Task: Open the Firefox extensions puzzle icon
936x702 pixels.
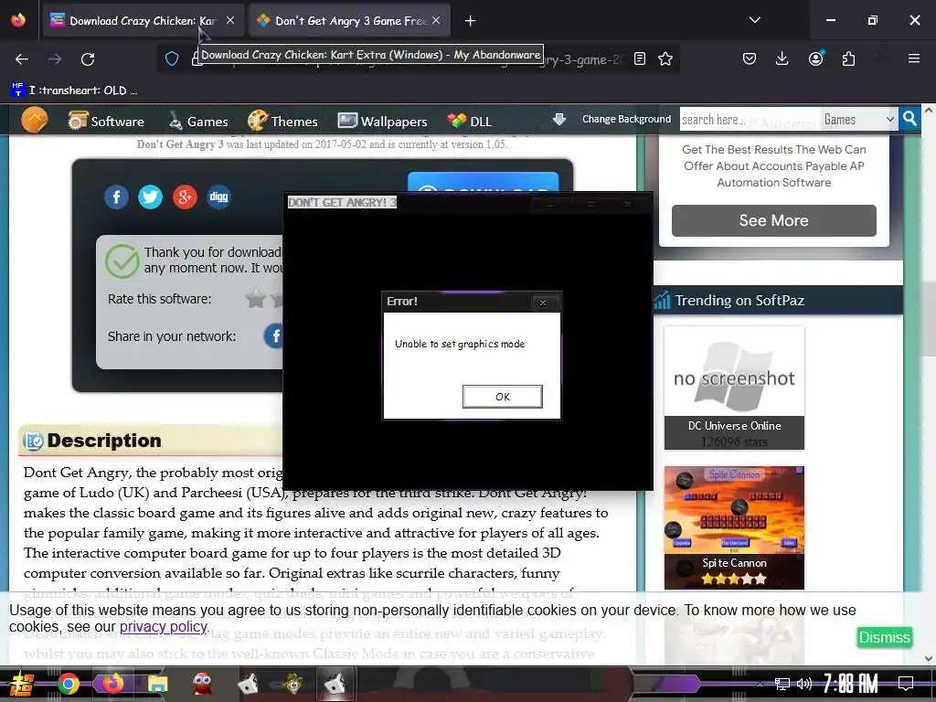Action: (848, 58)
